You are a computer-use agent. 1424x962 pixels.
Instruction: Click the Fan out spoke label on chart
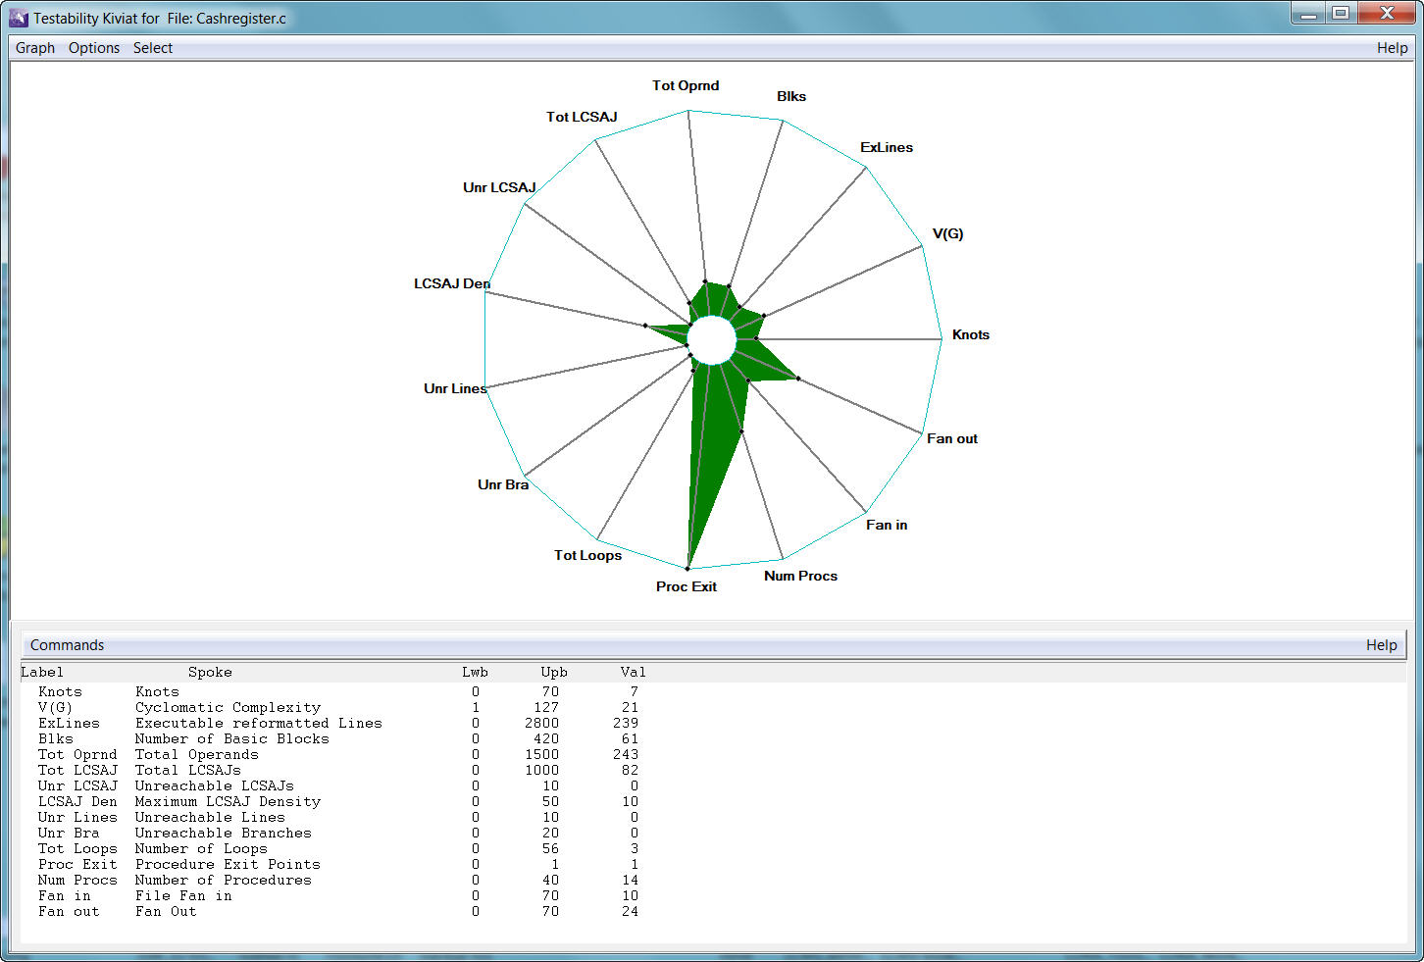click(952, 438)
